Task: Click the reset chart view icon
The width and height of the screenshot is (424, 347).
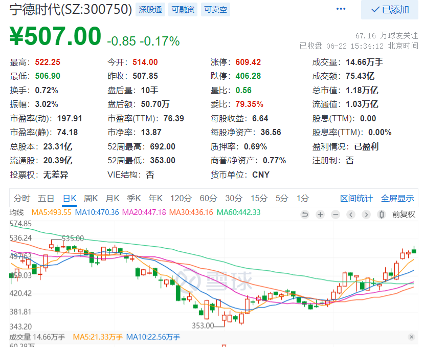Action: (305, 214)
